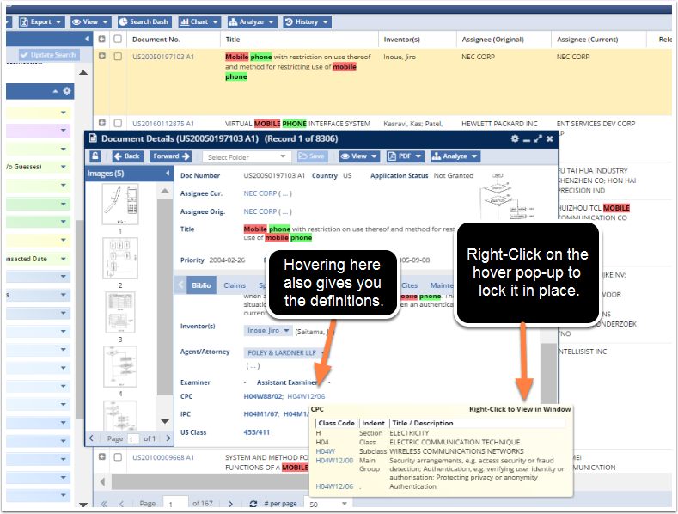Click US Class 455/411 link

256,432
